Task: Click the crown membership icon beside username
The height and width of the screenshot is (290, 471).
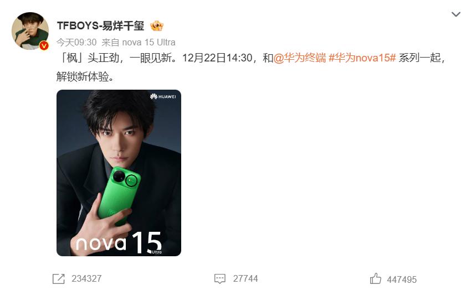Action: tap(156, 26)
